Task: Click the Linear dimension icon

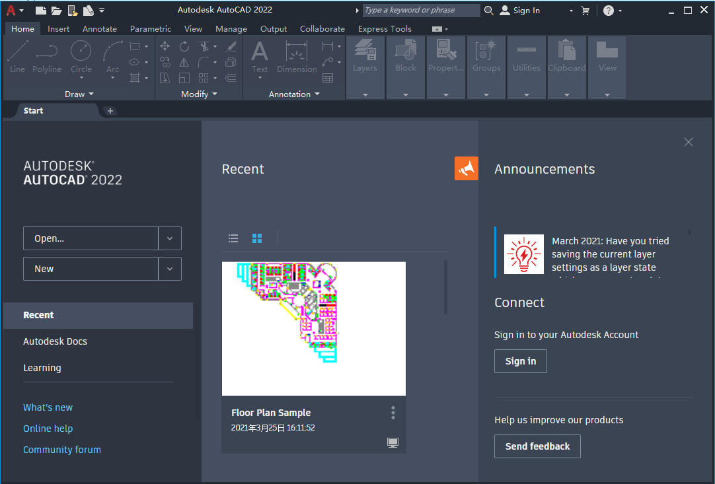Action: tap(327, 46)
